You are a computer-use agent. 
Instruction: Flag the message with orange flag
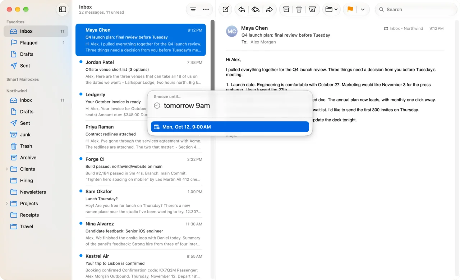click(350, 9)
